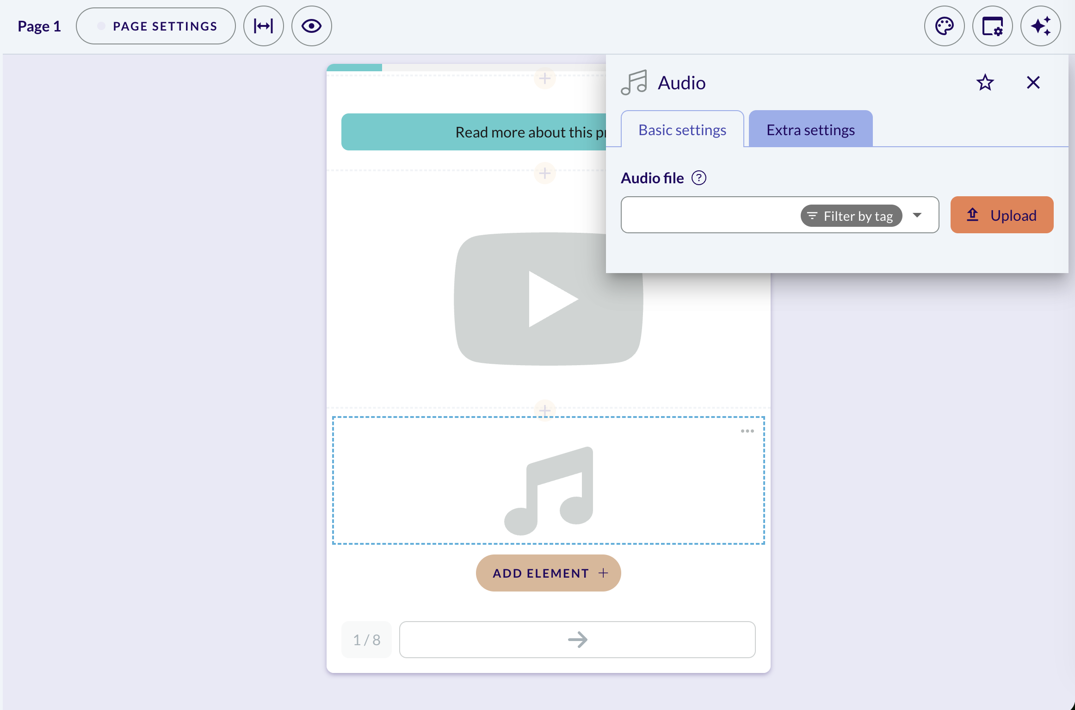Select the YouTube video placeholder
1075x710 pixels.
pos(549,299)
